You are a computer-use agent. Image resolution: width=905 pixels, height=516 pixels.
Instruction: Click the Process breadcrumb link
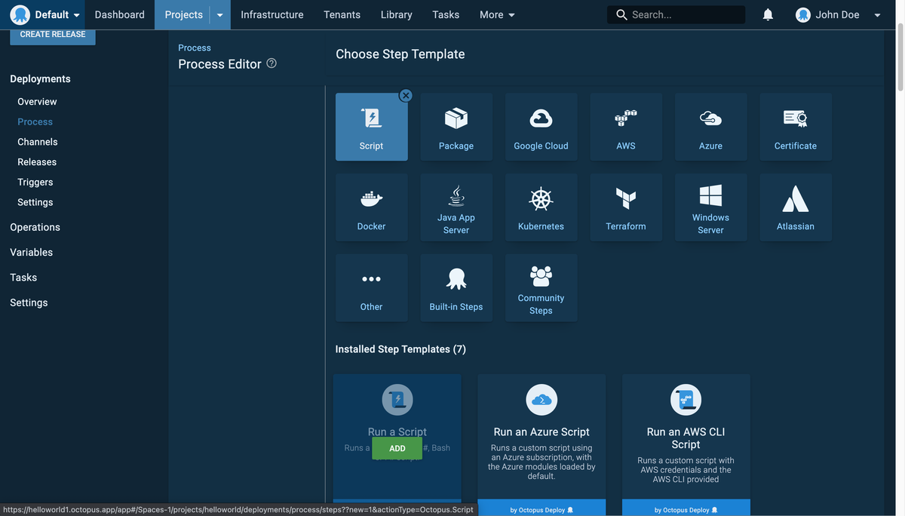click(195, 48)
